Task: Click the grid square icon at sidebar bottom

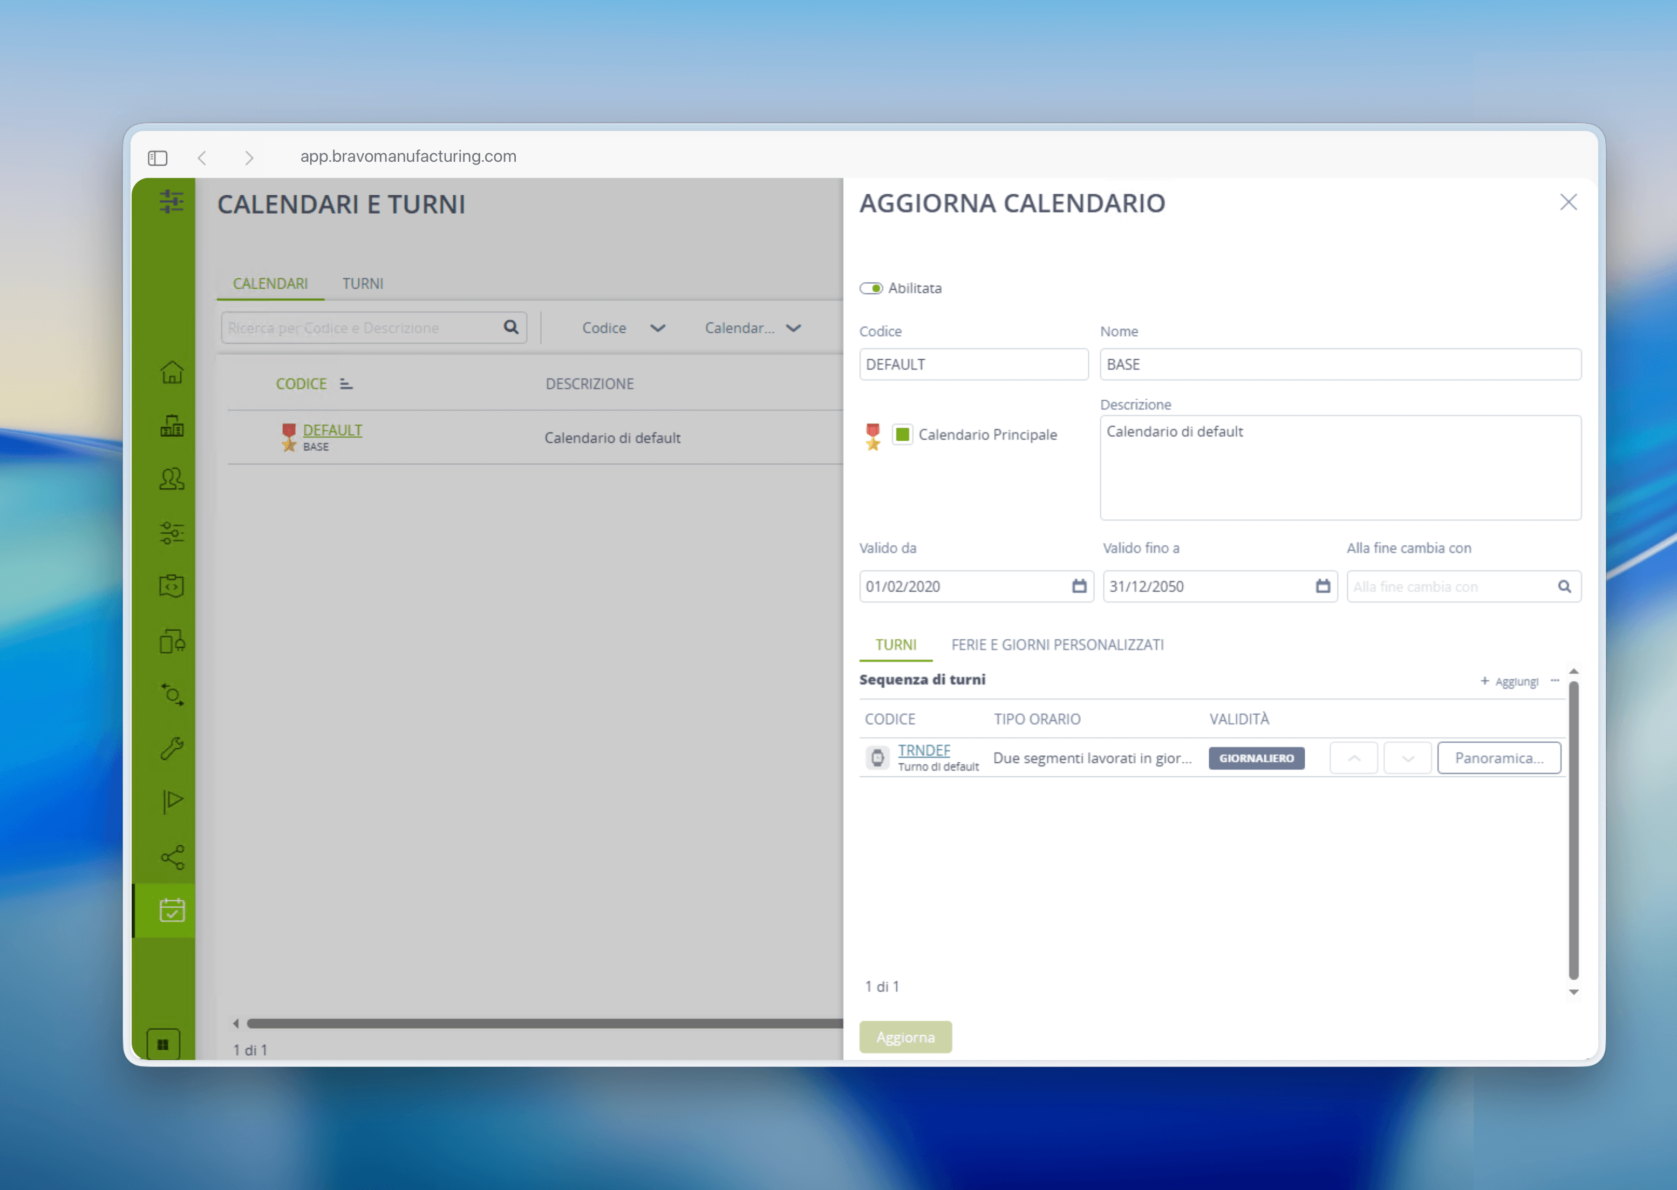Action: [163, 1044]
